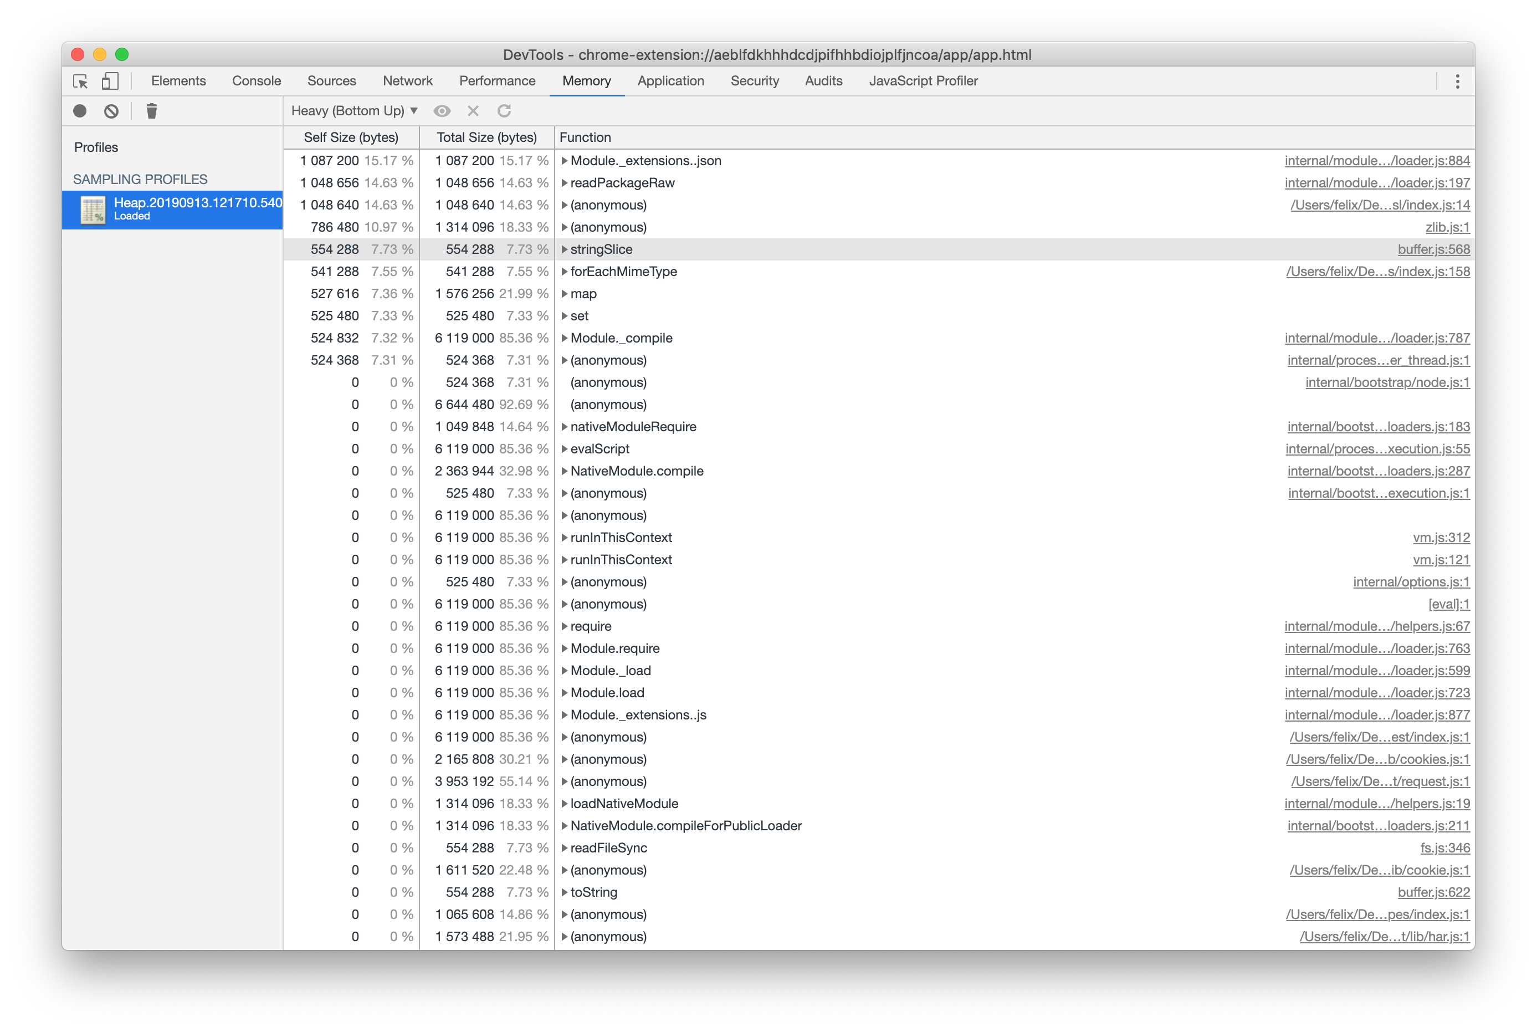
Task: Expand the Module._extensions..json function
Action: [563, 160]
